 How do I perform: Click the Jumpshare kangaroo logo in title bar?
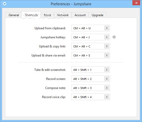5,4
